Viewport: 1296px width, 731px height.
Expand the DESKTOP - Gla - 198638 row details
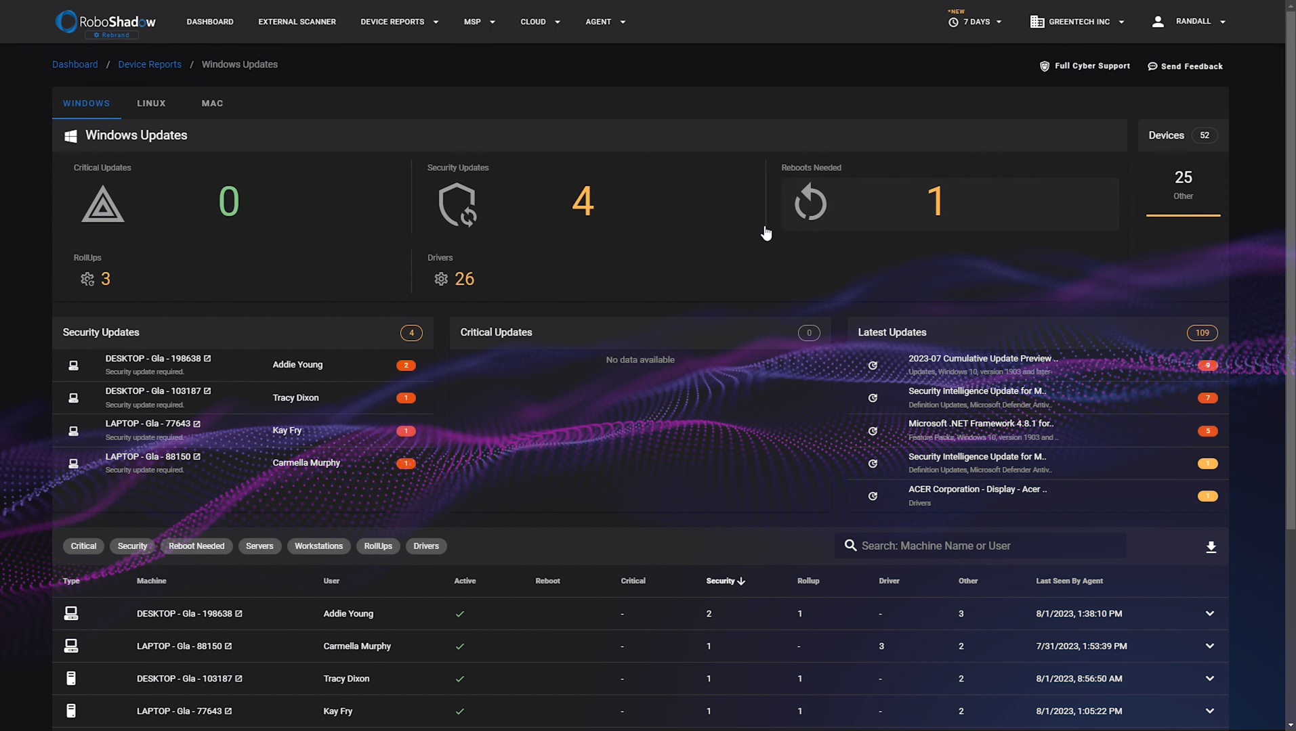point(1209,613)
